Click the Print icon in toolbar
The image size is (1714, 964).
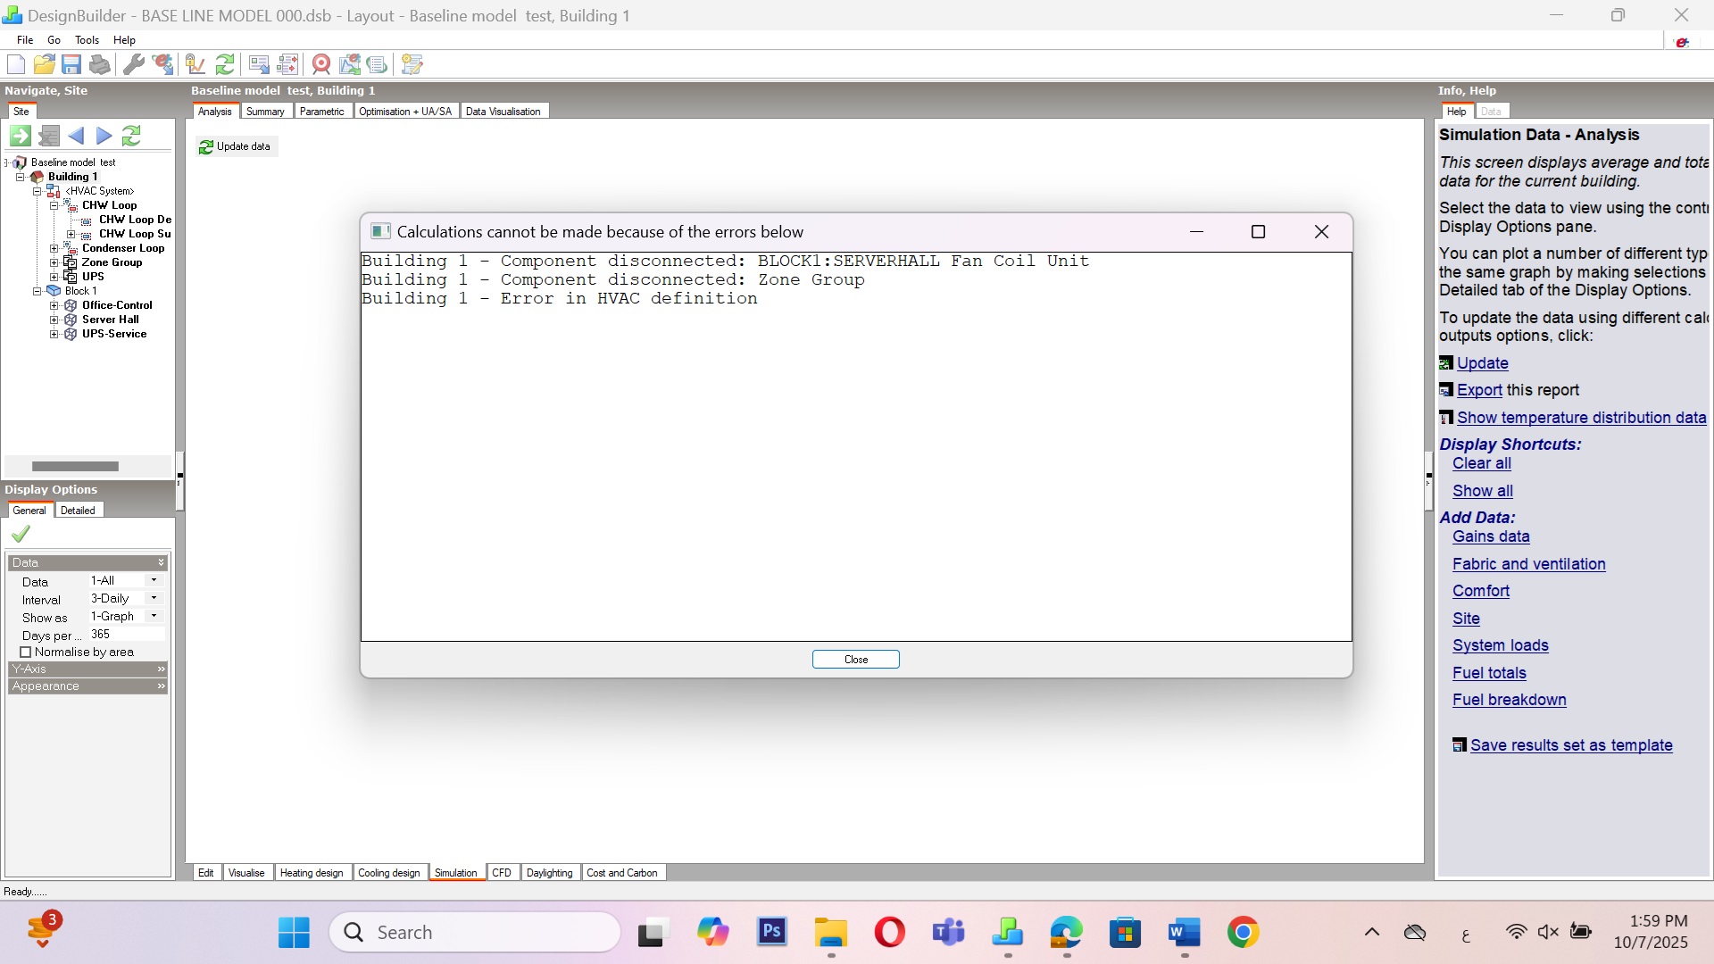click(100, 64)
